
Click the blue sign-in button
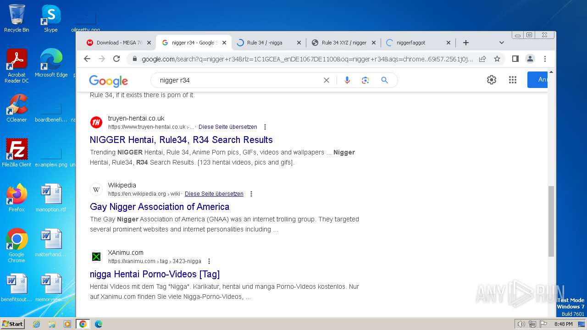[537, 80]
